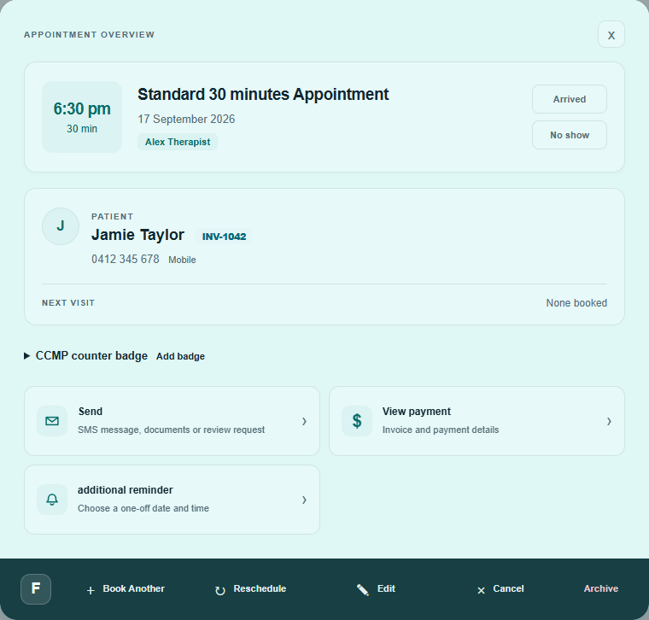Mark the appointment as Arrived
This screenshot has width=649, height=620.
point(570,99)
